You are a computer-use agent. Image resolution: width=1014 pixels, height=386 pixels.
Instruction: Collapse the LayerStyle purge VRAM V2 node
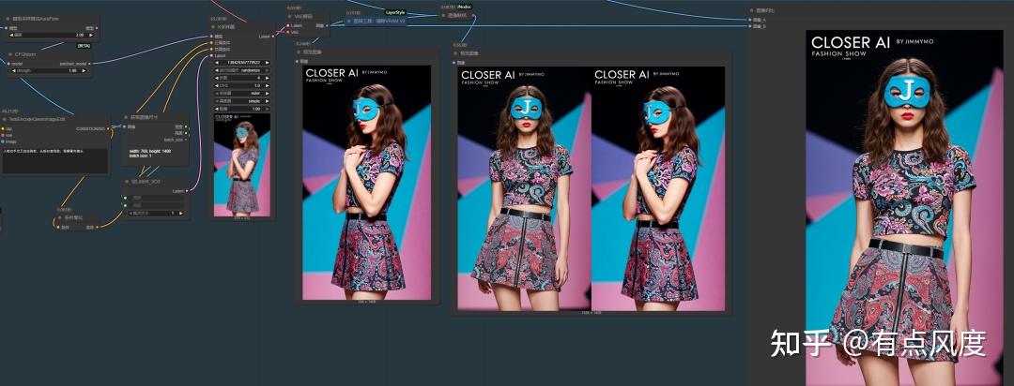tap(348, 21)
